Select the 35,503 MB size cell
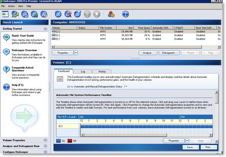Image resolution: width=226 pixels, height=157 pixels. pyautogui.click(x=127, y=35)
